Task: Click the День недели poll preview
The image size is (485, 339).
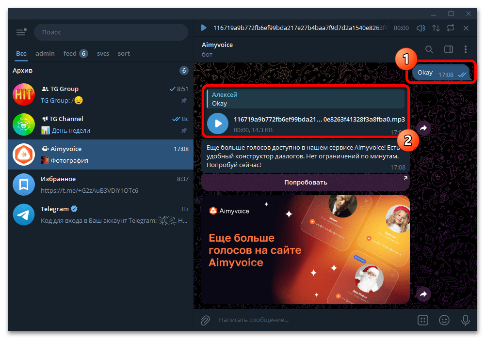Action: pyautogui.click(x=71, y=131)
